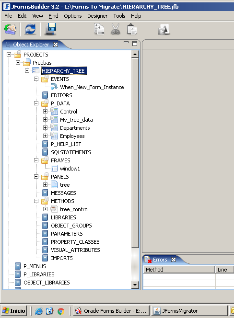This screenshot has height=318, width=234.
Task: Click the SQLSTATEMENTS node icon
Action: [x=45, y=152]
